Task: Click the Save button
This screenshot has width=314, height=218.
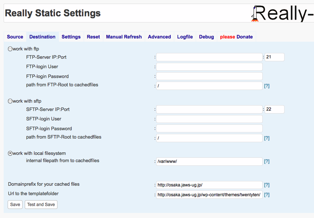Action: click(x=15, y=205)
